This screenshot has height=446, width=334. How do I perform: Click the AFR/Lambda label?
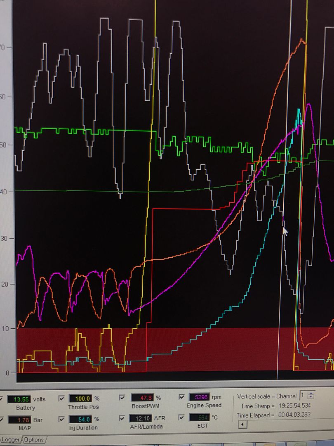(x=146, y=426)
